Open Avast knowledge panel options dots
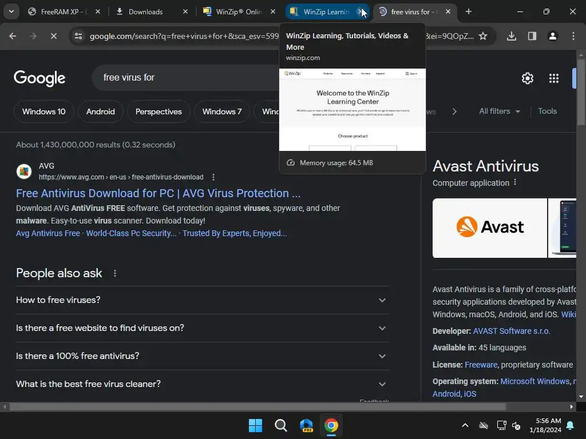This screenshot has height=439, width=586. click(x=515, y=182)
